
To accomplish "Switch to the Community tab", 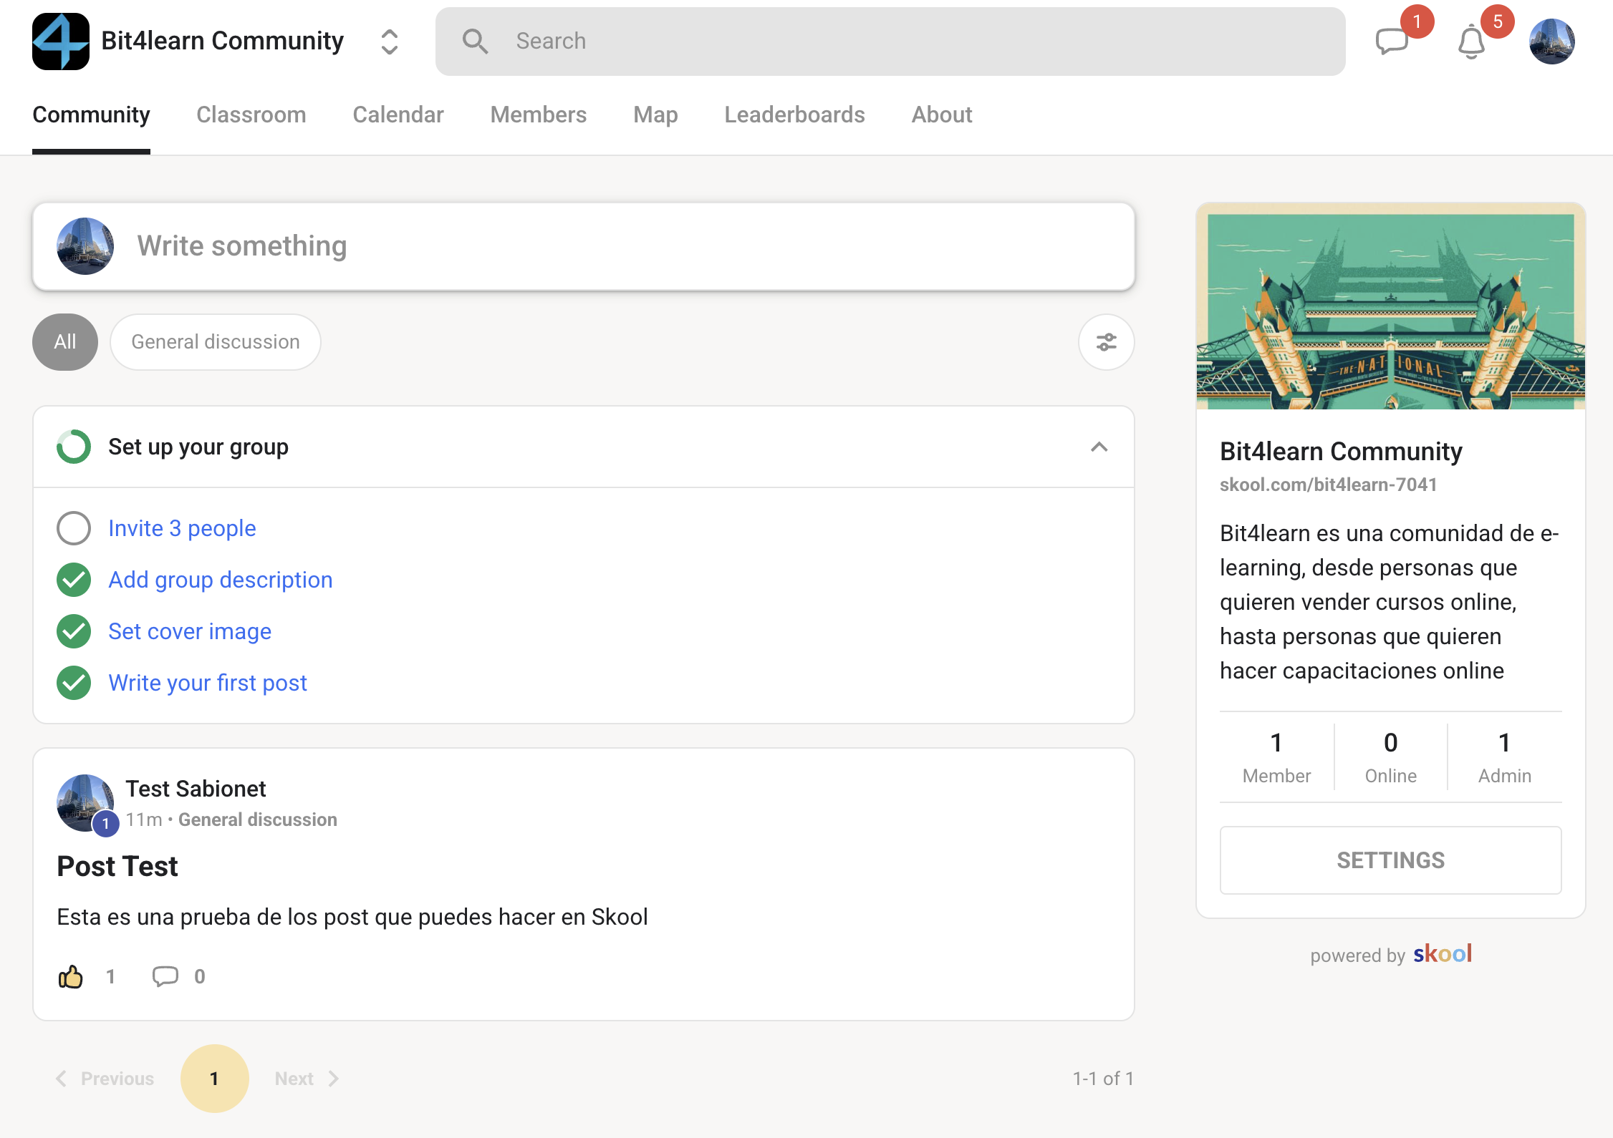I will [x=91, y=115].
